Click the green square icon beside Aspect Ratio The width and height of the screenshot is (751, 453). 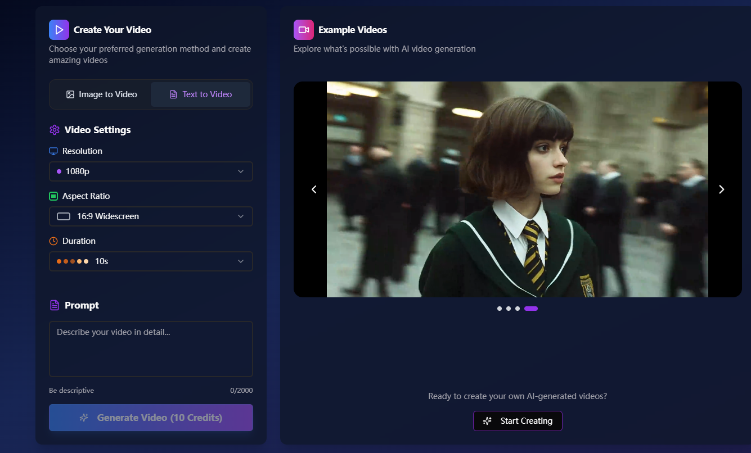53,196
